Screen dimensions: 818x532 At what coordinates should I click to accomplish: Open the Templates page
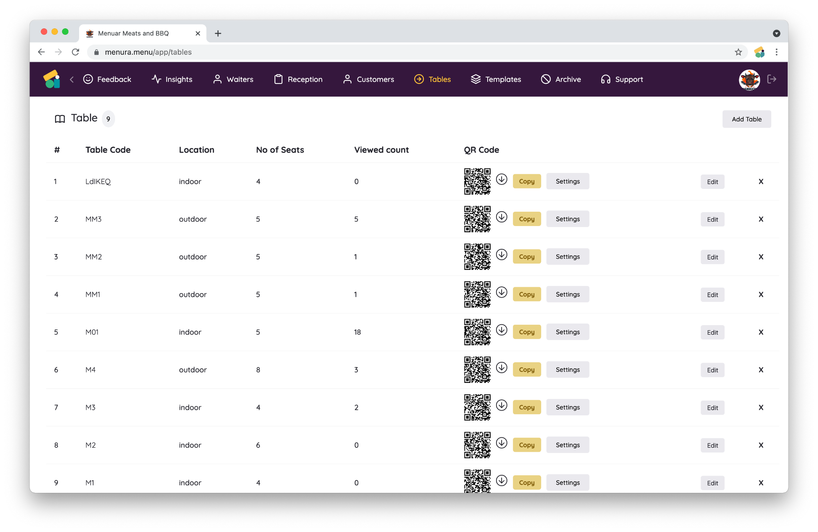(496, 79)
